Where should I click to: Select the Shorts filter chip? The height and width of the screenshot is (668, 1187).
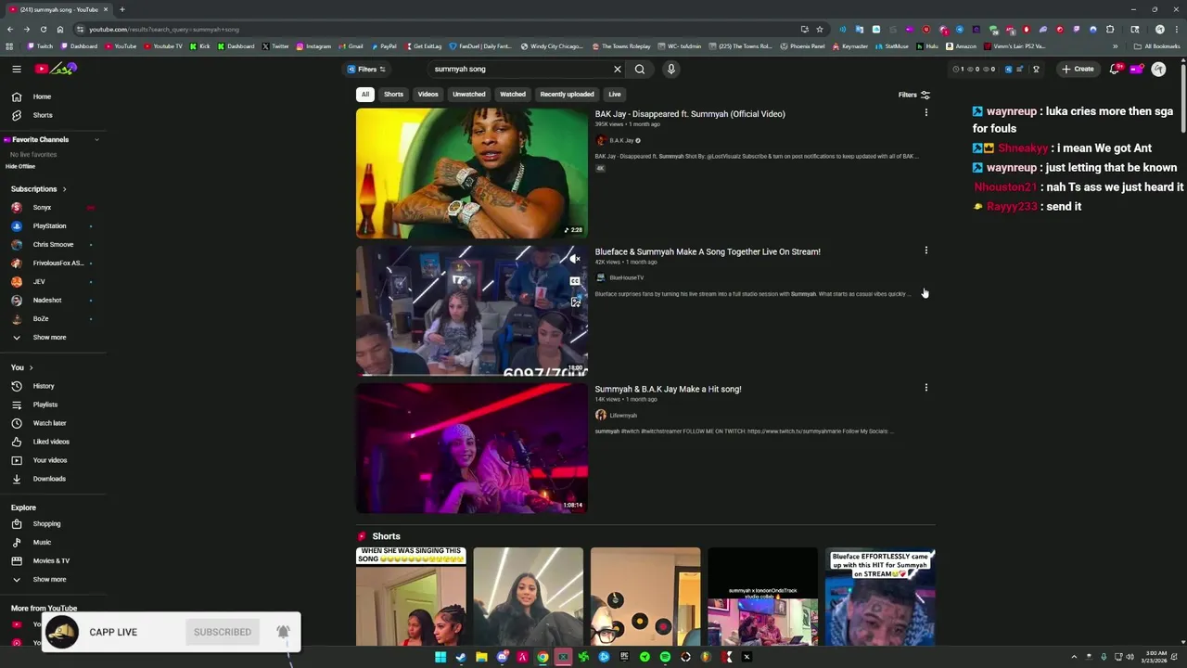[x=394, y=94]
